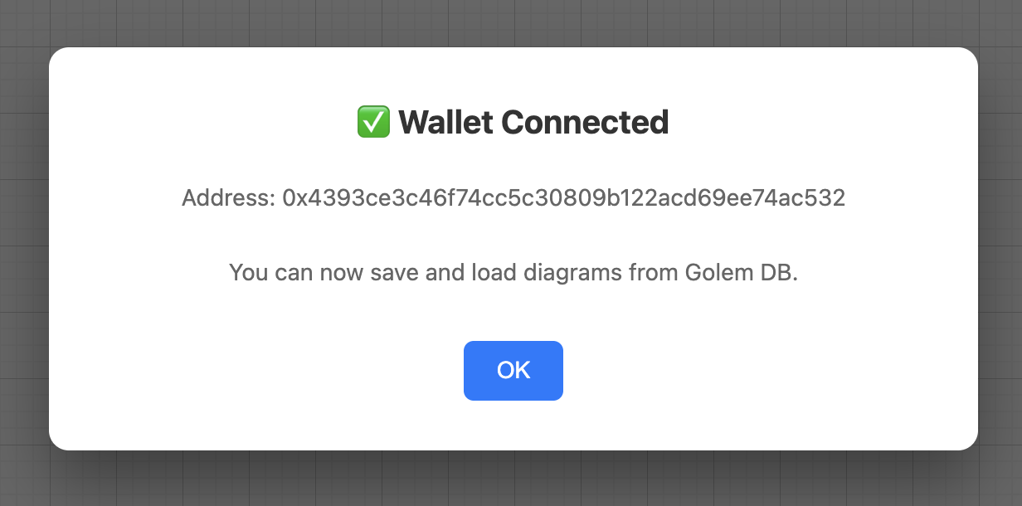Click the dimmed backdrop left of the dialog
The image size is (1022, 506).
(x=23, y=249)
